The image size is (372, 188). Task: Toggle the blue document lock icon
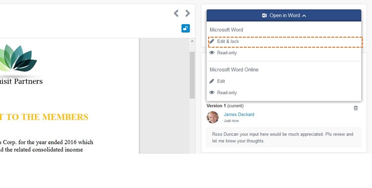pyautogui.click(x=185, y=28)
